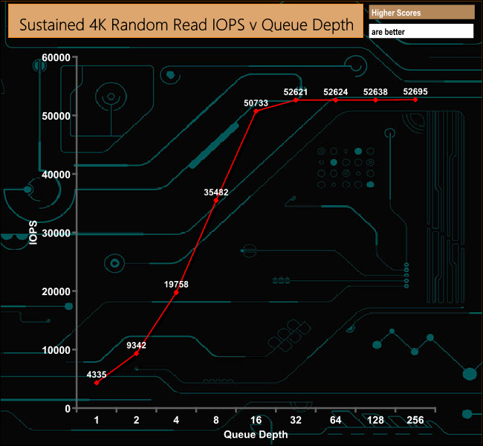Click the 'are better' legend label
The width and height of the screenshot is (483, 446).
[x=388, y=32]
